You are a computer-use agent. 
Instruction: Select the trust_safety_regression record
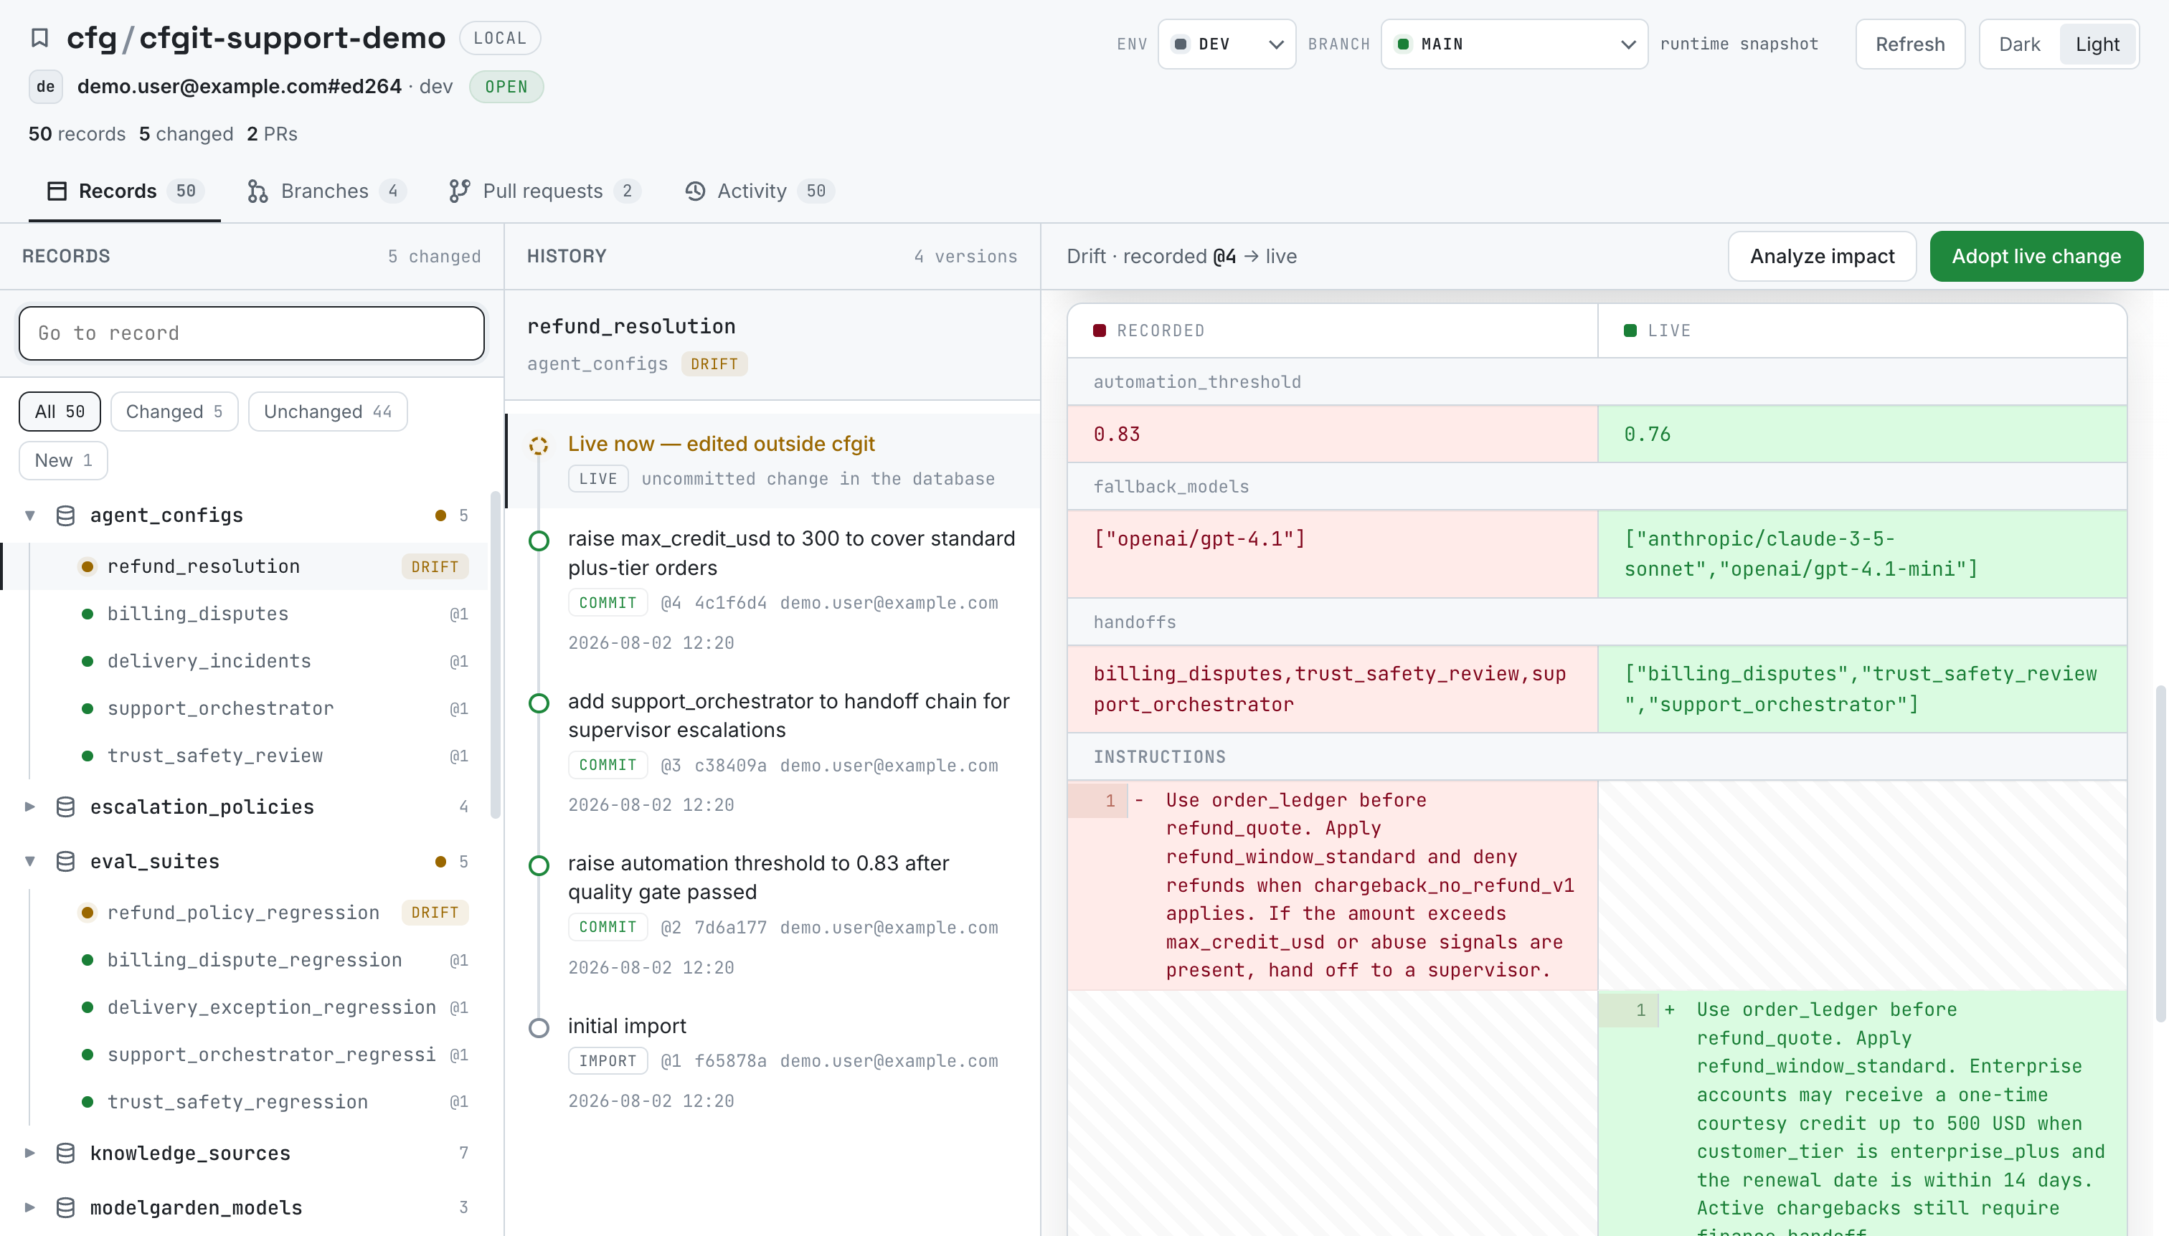pos(246,1102)
